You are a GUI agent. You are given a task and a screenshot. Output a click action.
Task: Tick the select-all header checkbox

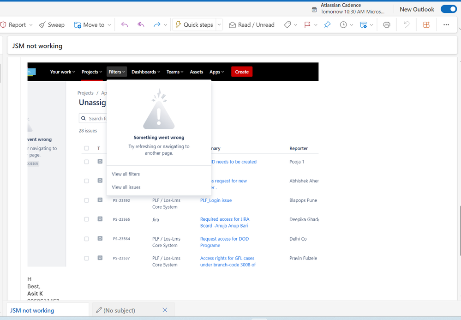pyautogui.click(x=86, y=148)
